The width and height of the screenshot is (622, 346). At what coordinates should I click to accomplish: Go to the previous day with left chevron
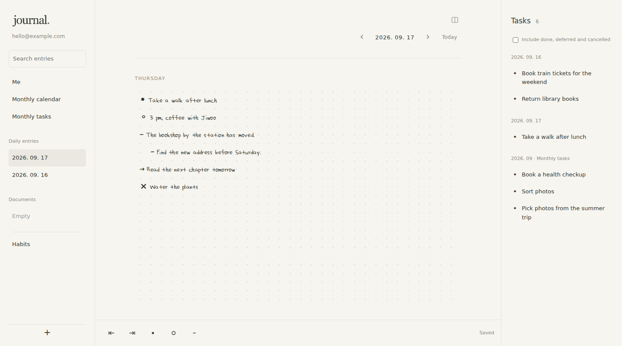click(x=362, y=37)
